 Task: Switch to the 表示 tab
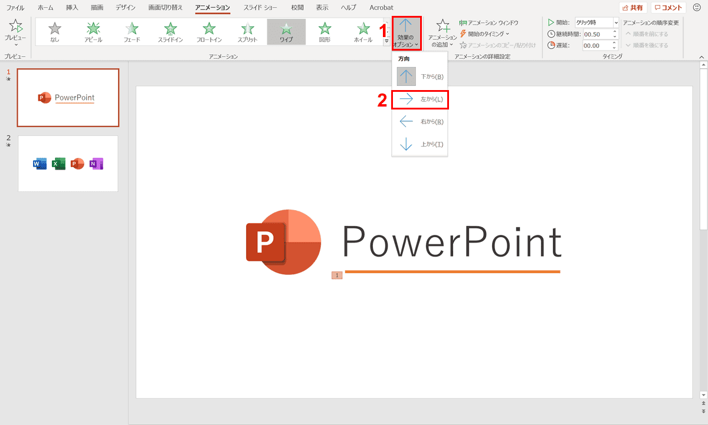point(322,8)
